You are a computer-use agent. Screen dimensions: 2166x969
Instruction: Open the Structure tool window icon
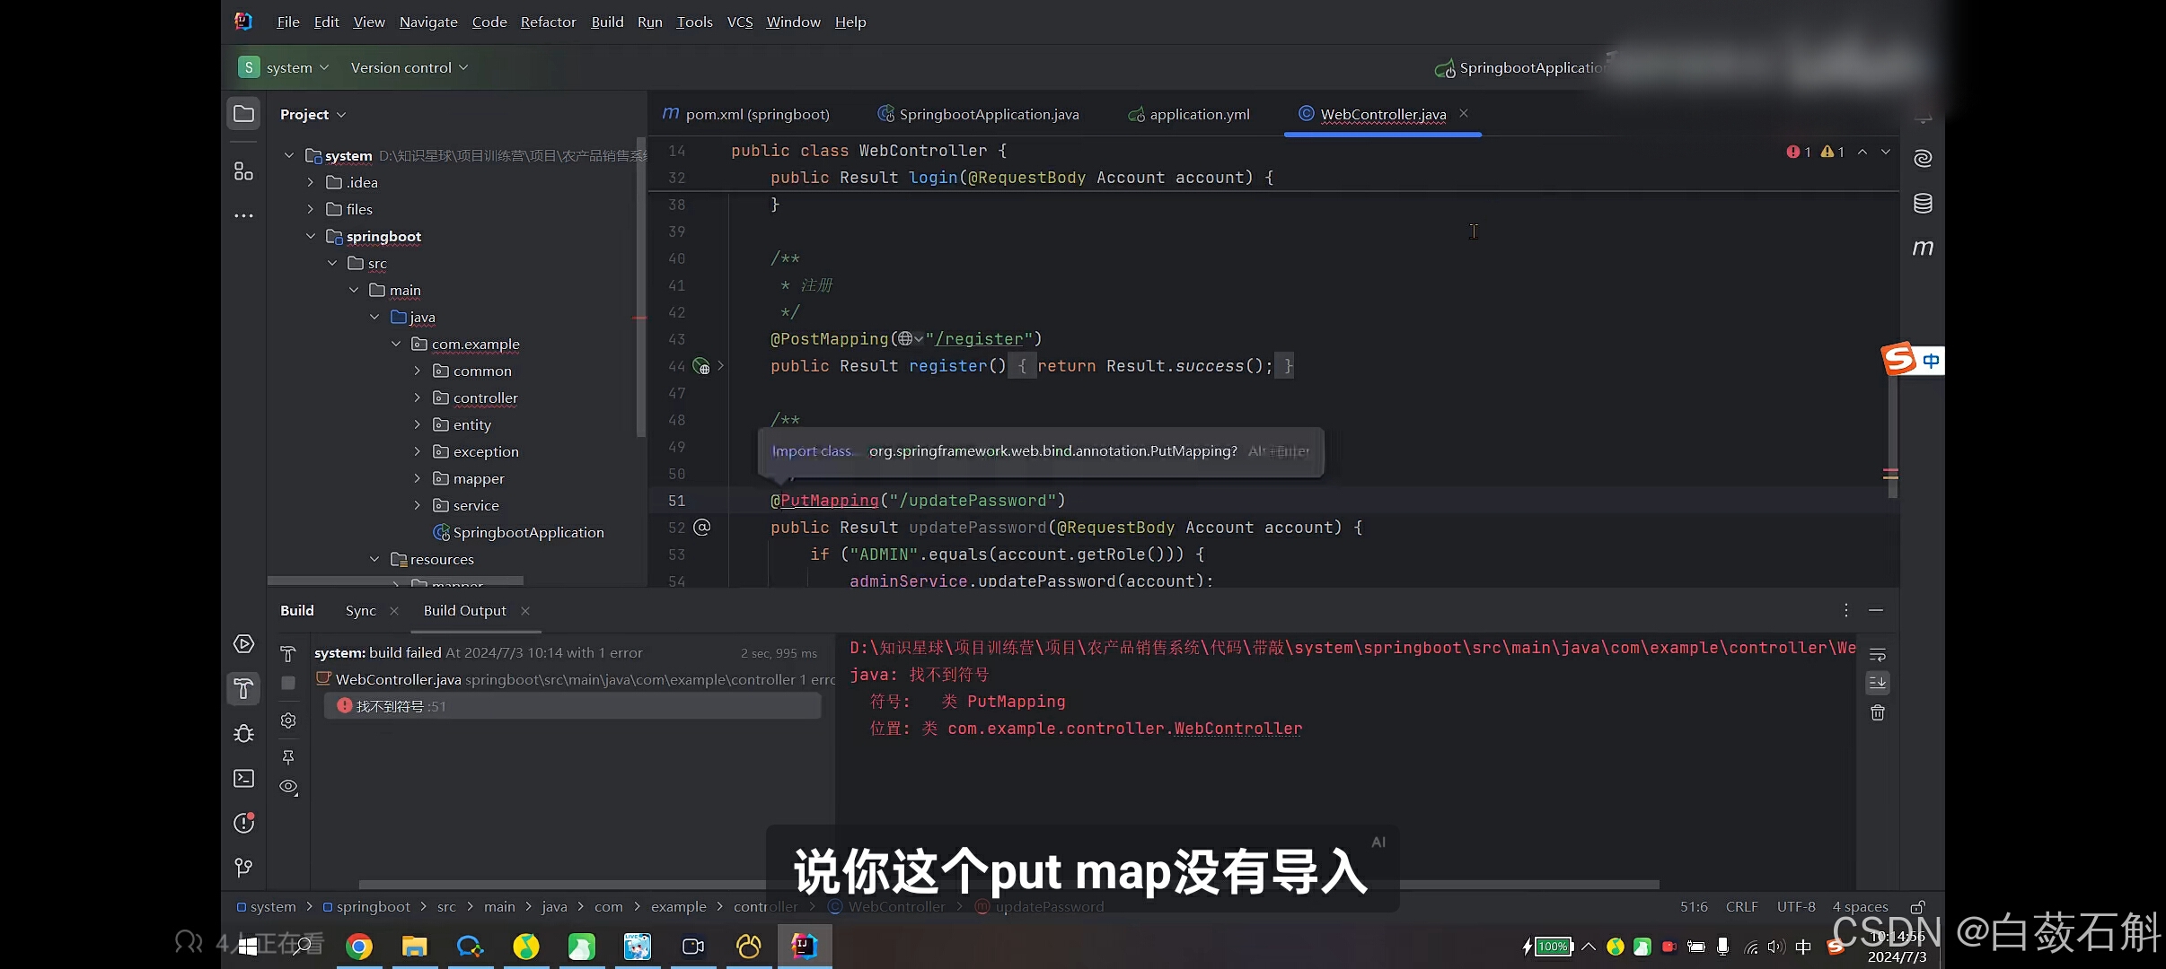pos(243,171)
